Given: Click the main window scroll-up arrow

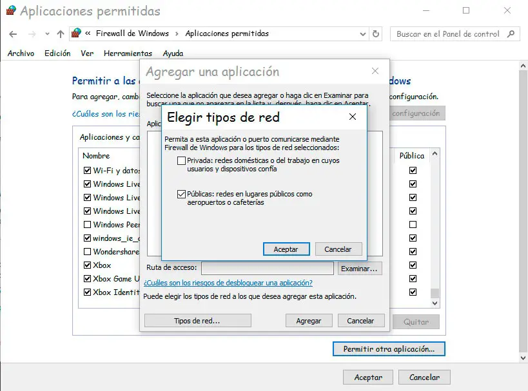Looking at the screenshot, I should [523, 66].
